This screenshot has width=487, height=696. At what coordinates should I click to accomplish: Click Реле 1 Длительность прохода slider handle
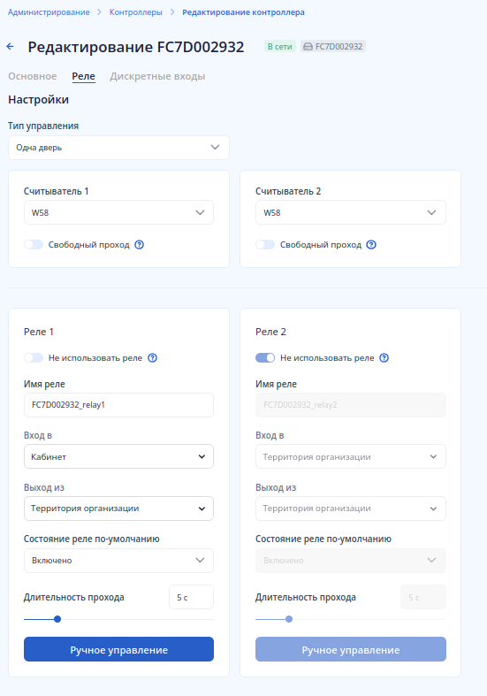pyautogui.click(x=57, y=619)
